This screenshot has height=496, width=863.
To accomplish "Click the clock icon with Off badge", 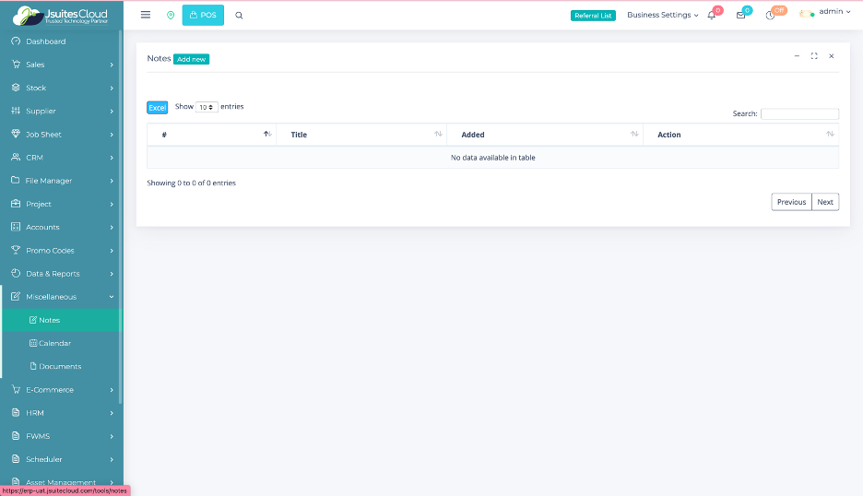I will 770,16.
